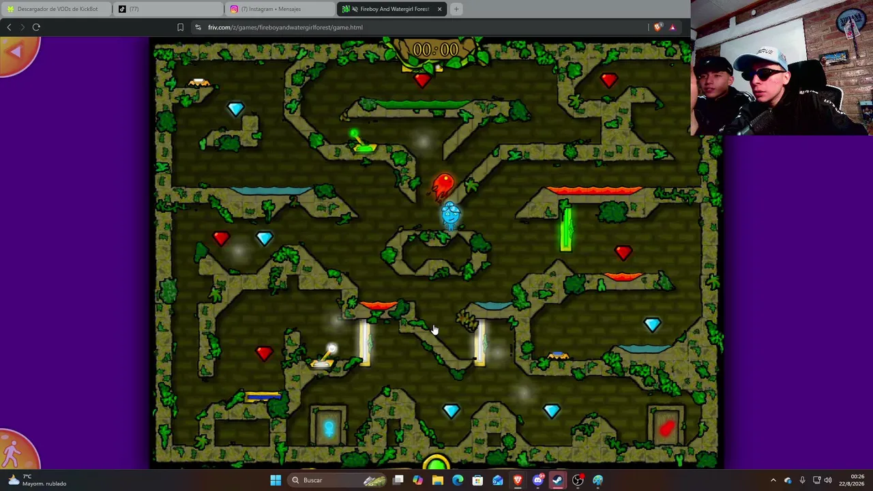Open a new browser tab
873x491 pixels.
coord(456,9)
